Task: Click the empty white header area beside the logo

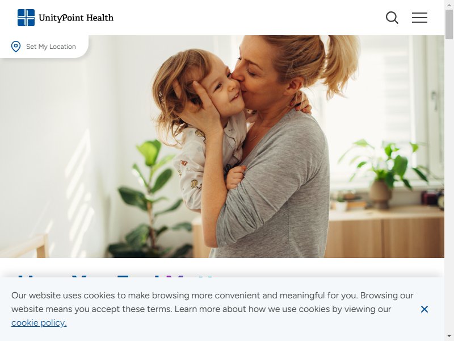Action: click(x=249, y=18)
